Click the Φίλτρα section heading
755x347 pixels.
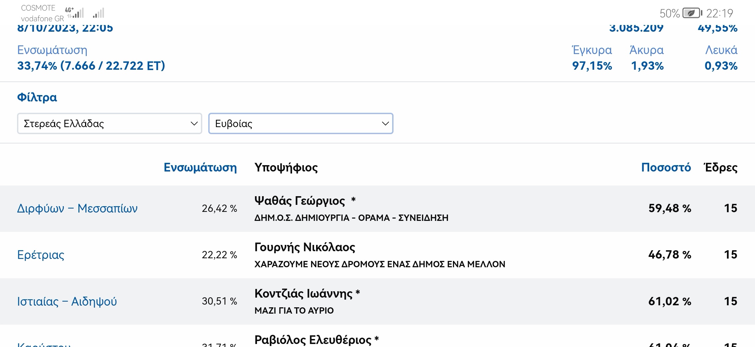point(37,97)
